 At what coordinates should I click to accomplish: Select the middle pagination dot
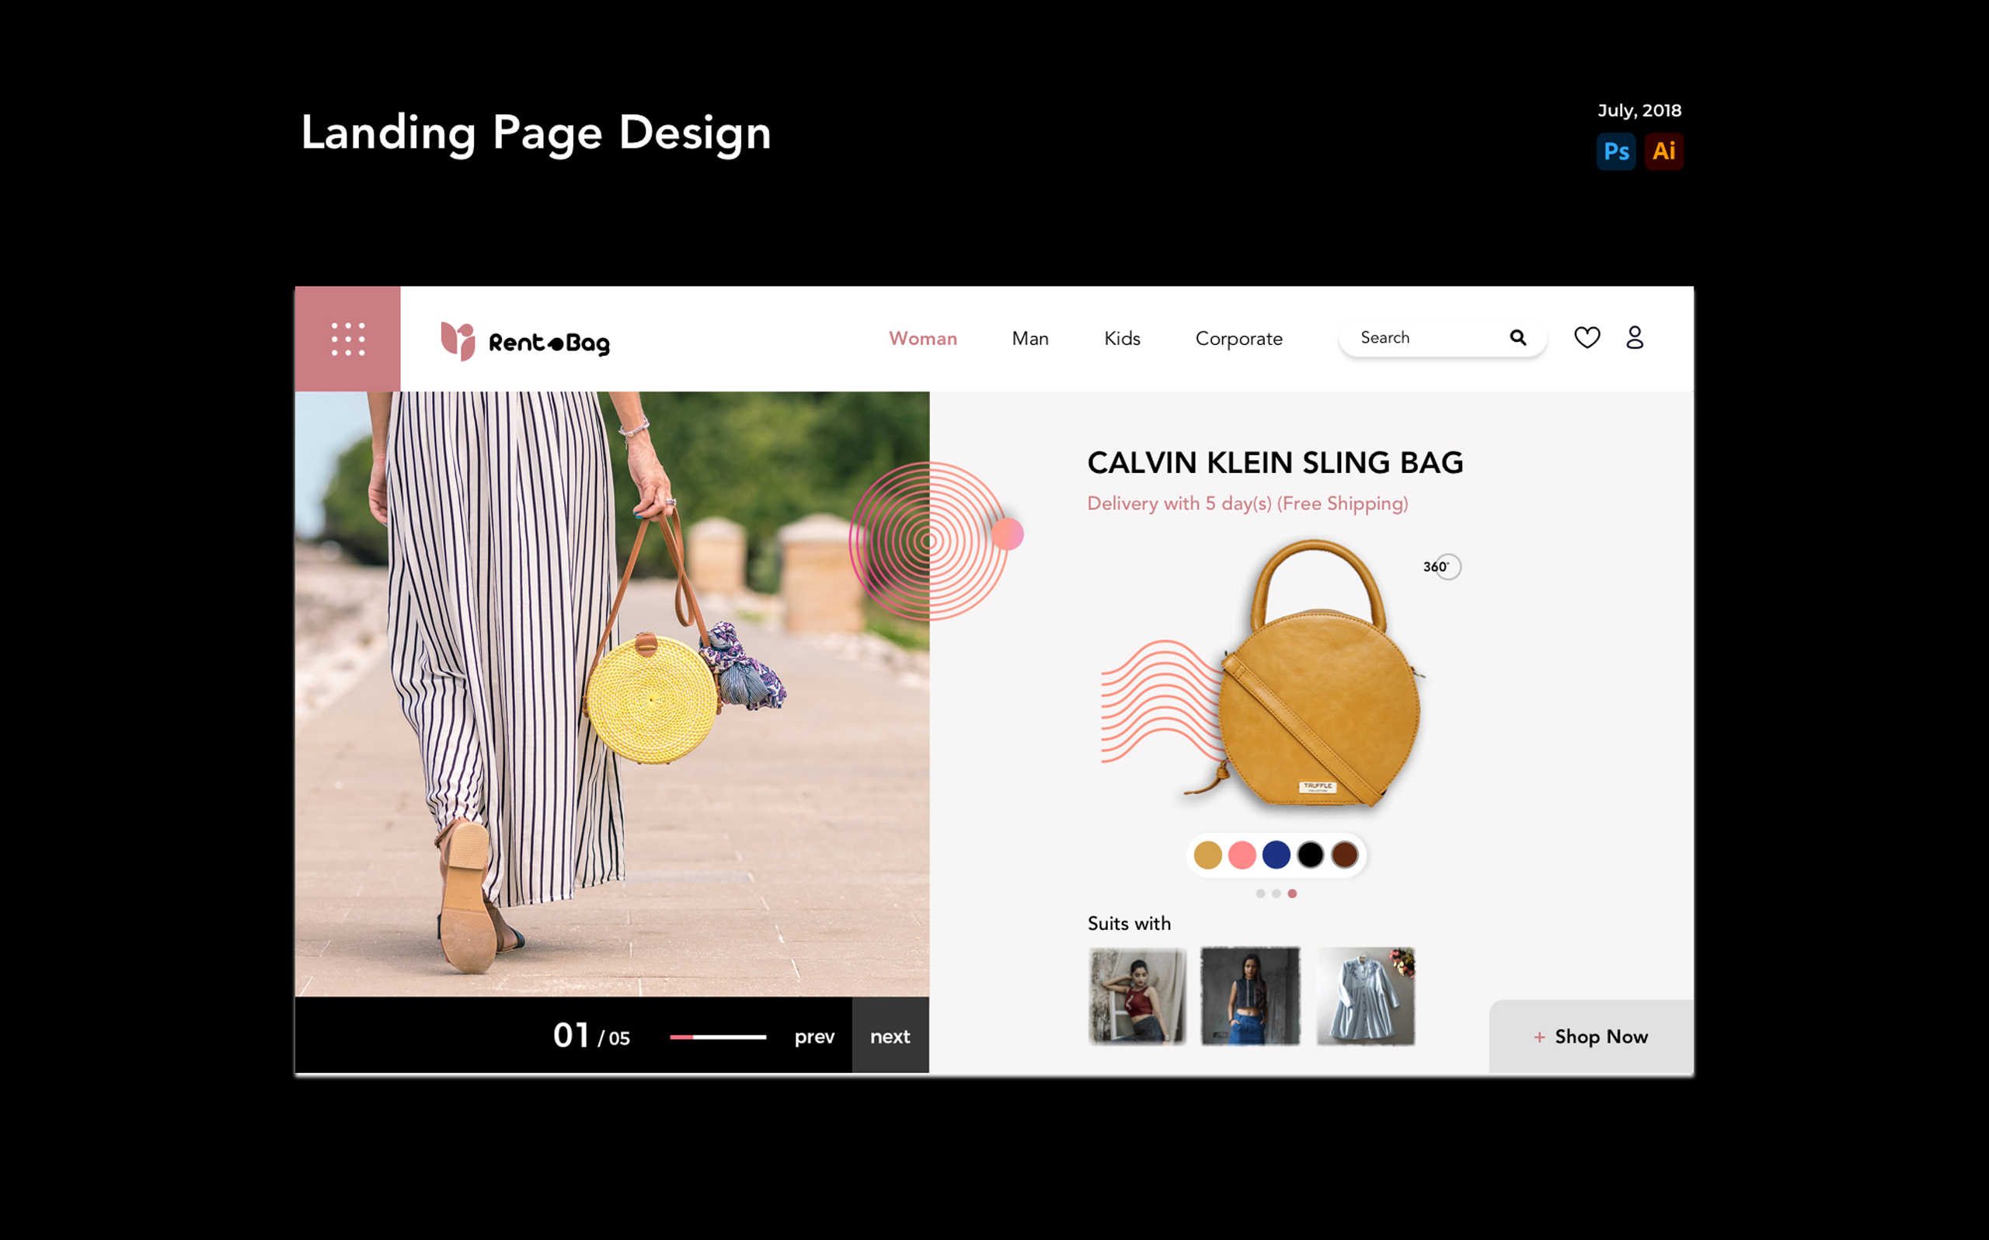(1277, 894)
